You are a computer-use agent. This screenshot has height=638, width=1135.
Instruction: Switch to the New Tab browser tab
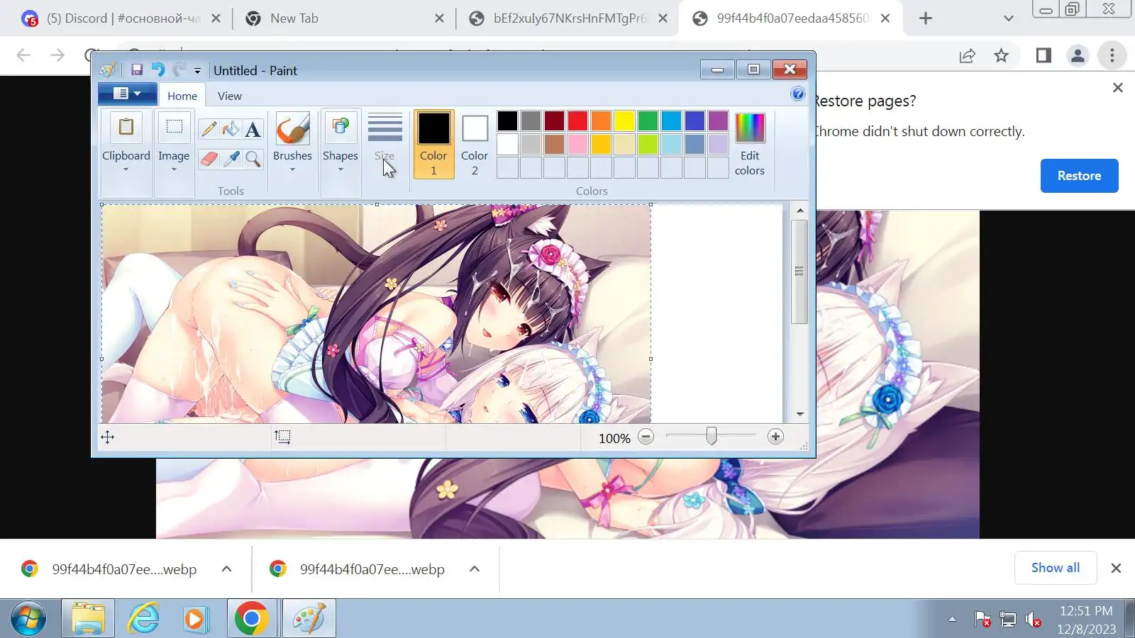click(x=345, y=18)
